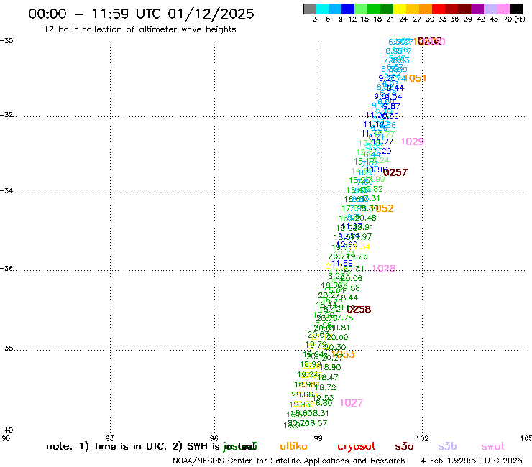The image size is (532, 467).
Task: Select latitude axis label '-38'
Action: click(x=6, y=348)
